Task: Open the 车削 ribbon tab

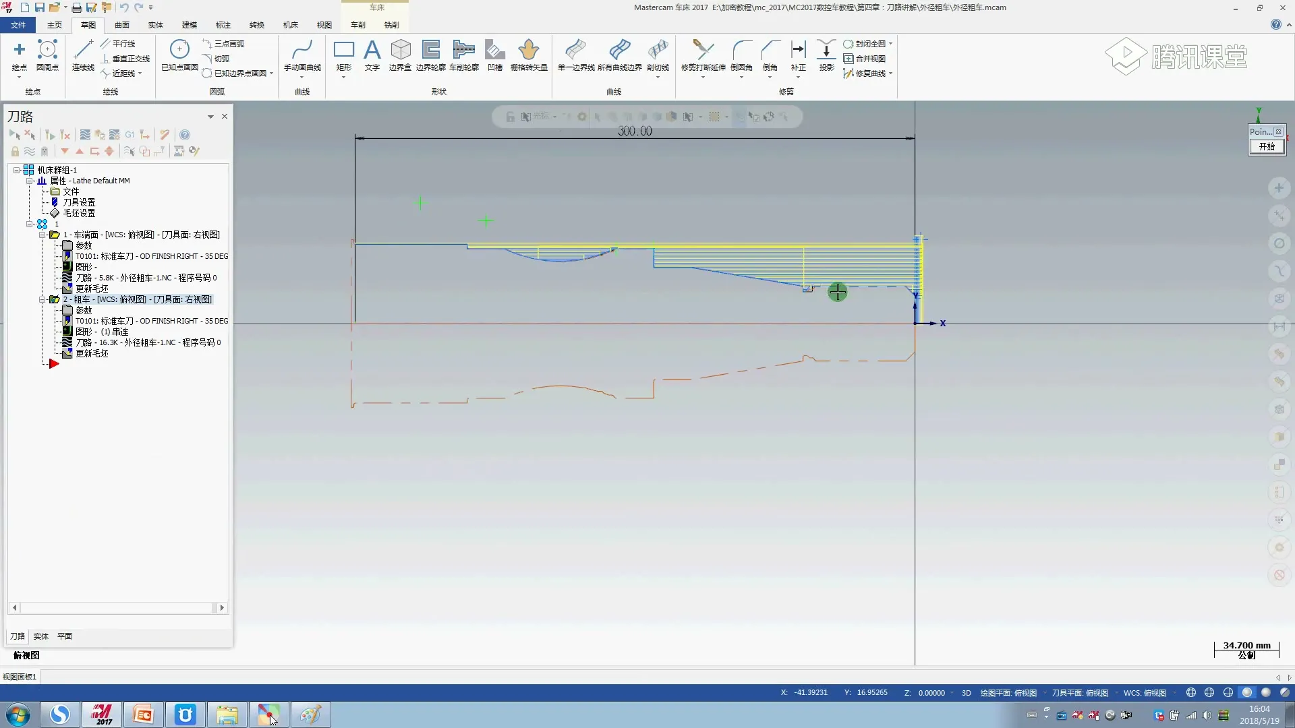Action: point(357,25)
